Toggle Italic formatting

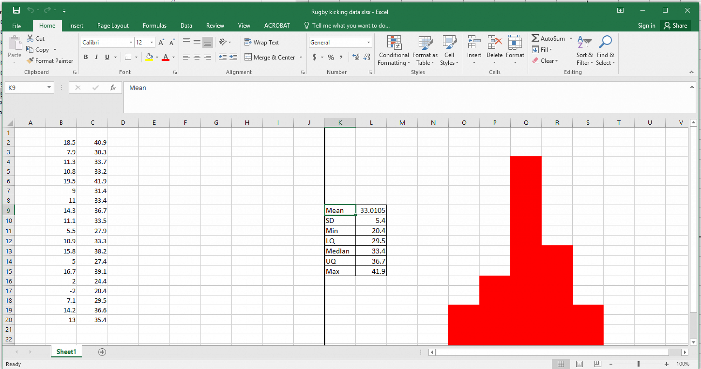pyautogui.click(x=96, y=57)
